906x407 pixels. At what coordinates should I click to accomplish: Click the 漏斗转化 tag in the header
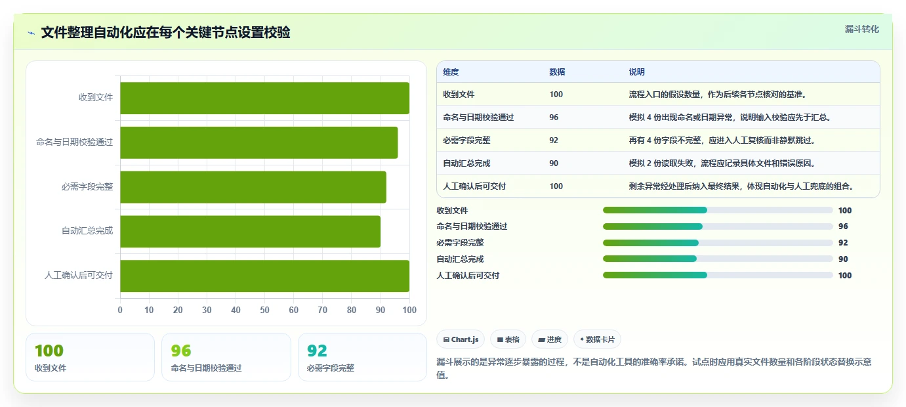point(861,29)
